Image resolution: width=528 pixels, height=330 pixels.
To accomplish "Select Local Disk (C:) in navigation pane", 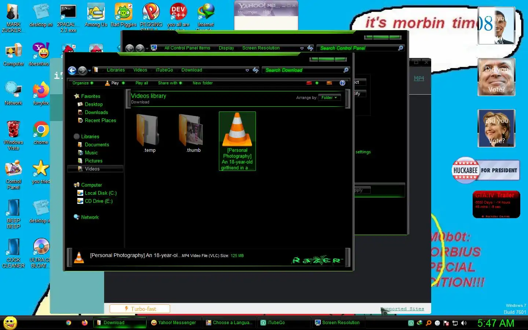I will [x=100, y=193].
